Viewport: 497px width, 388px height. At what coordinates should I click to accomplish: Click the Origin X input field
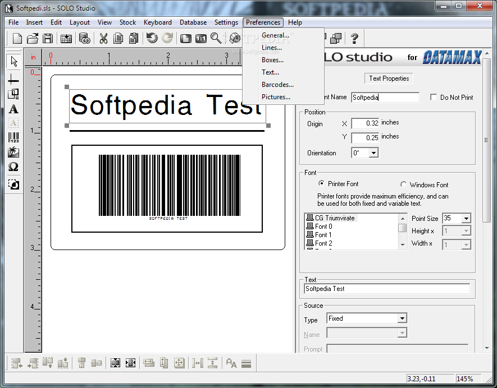pos(365,123)
